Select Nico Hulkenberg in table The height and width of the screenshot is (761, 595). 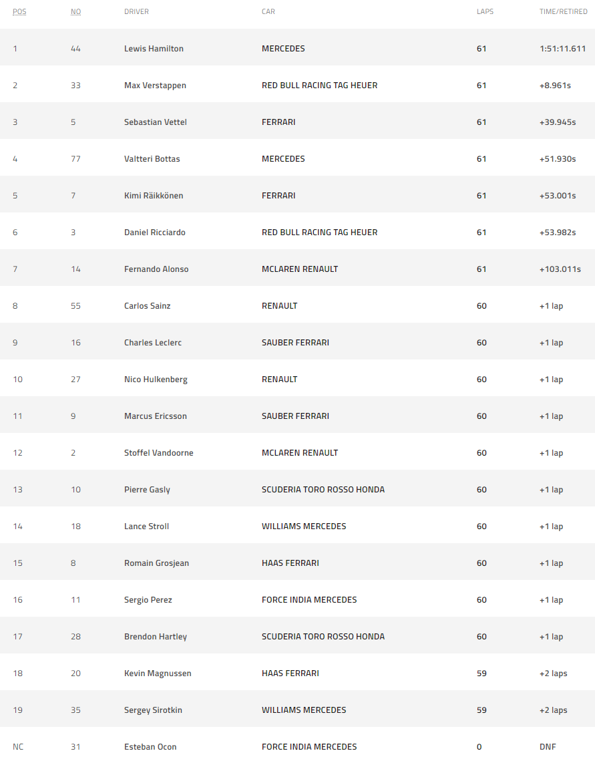[156, 379]
